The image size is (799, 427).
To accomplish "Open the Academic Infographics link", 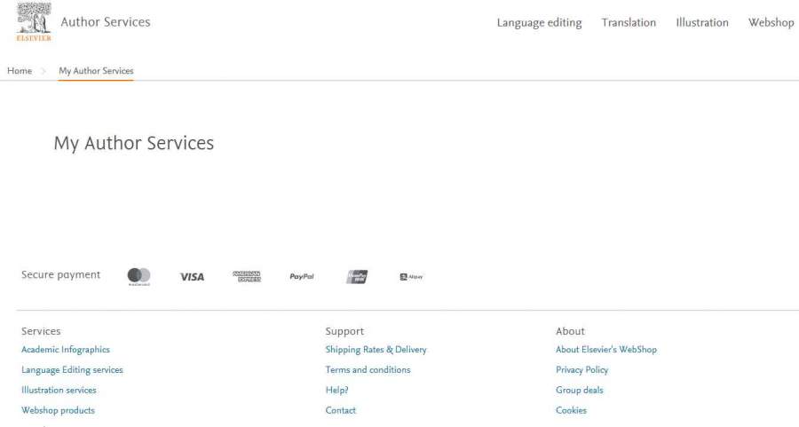I will [66, 350].
